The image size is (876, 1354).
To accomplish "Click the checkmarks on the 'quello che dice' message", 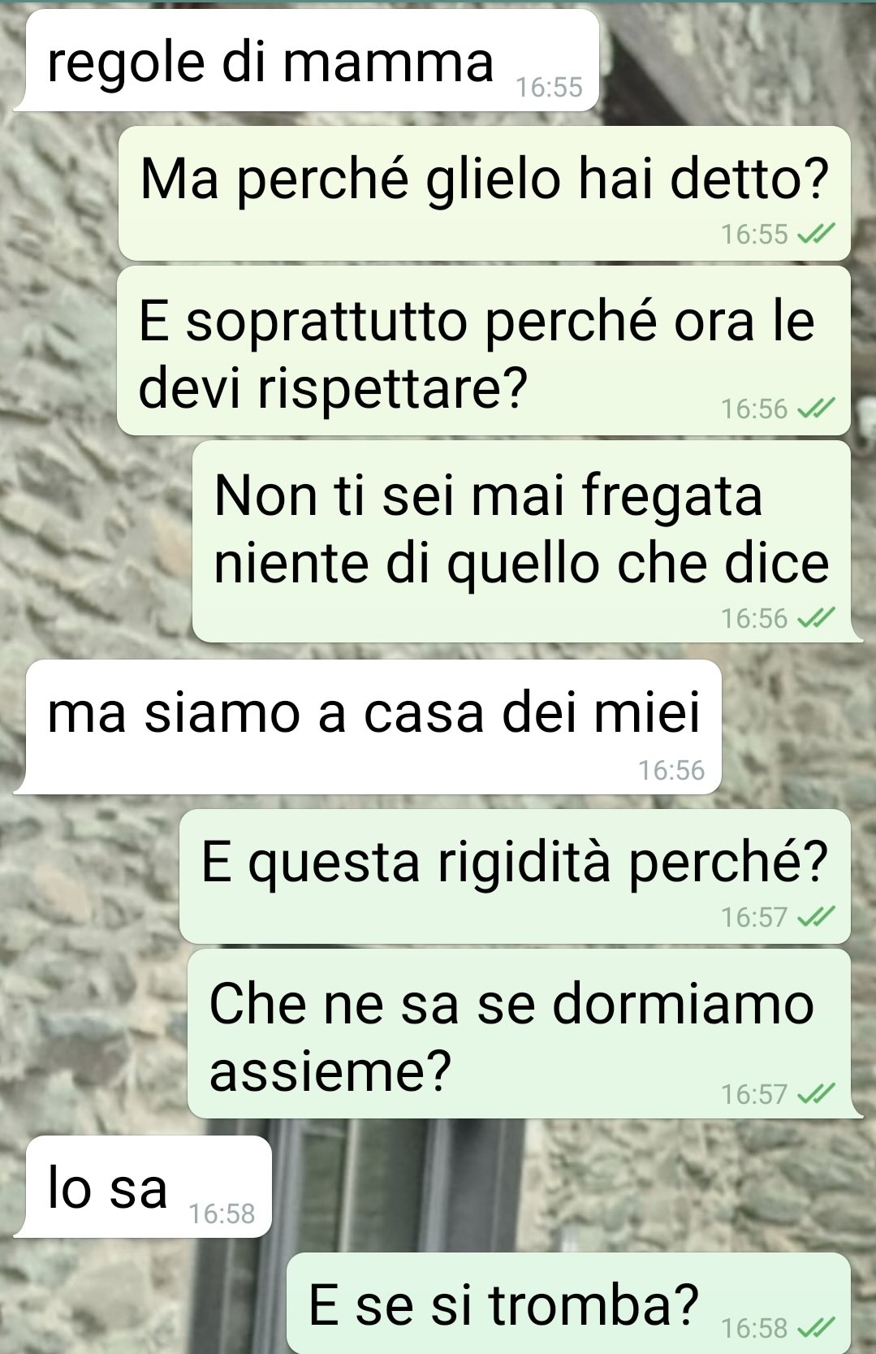I will (816, 619).
